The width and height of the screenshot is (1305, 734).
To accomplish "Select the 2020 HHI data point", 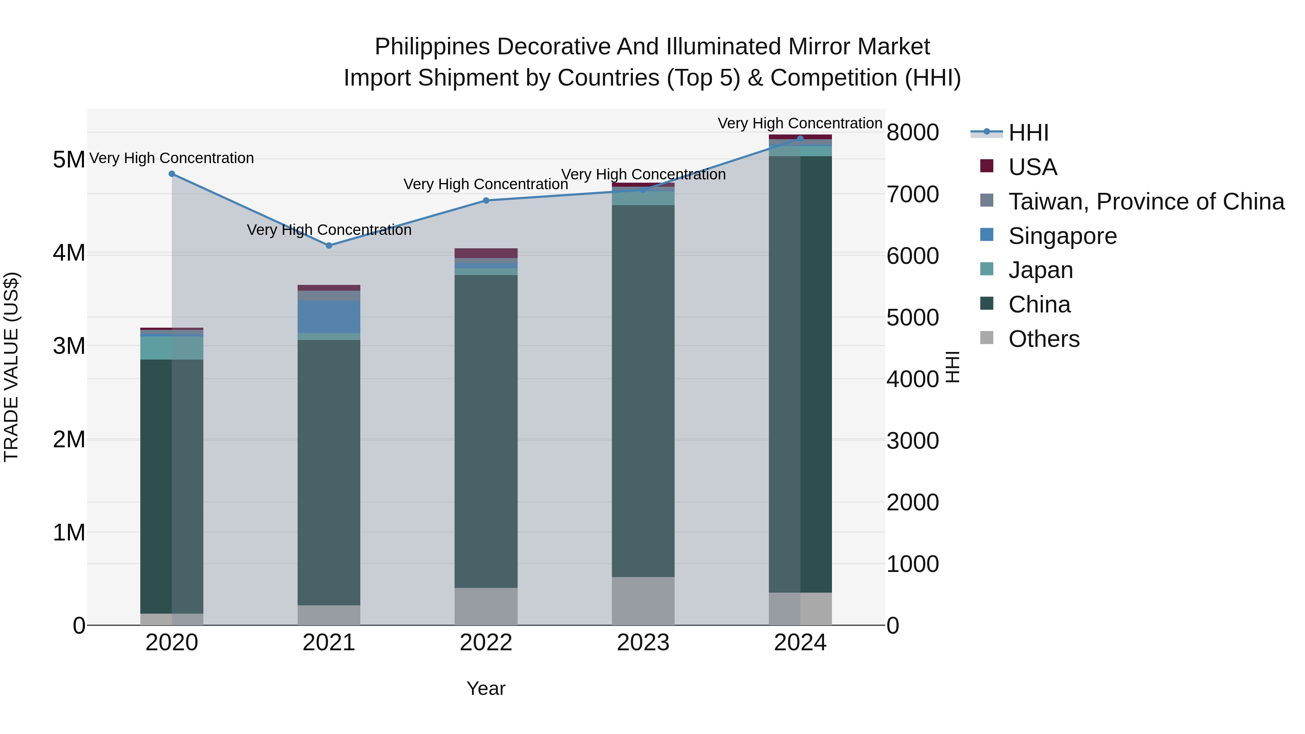I will 172,174.
